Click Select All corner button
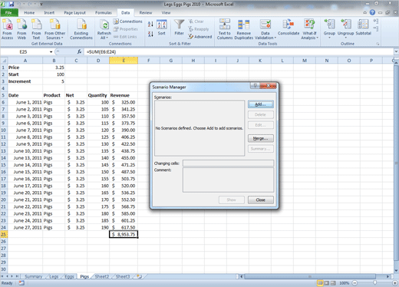The width and height of the screenshot is (399, 287). click(x=4, y=61)
